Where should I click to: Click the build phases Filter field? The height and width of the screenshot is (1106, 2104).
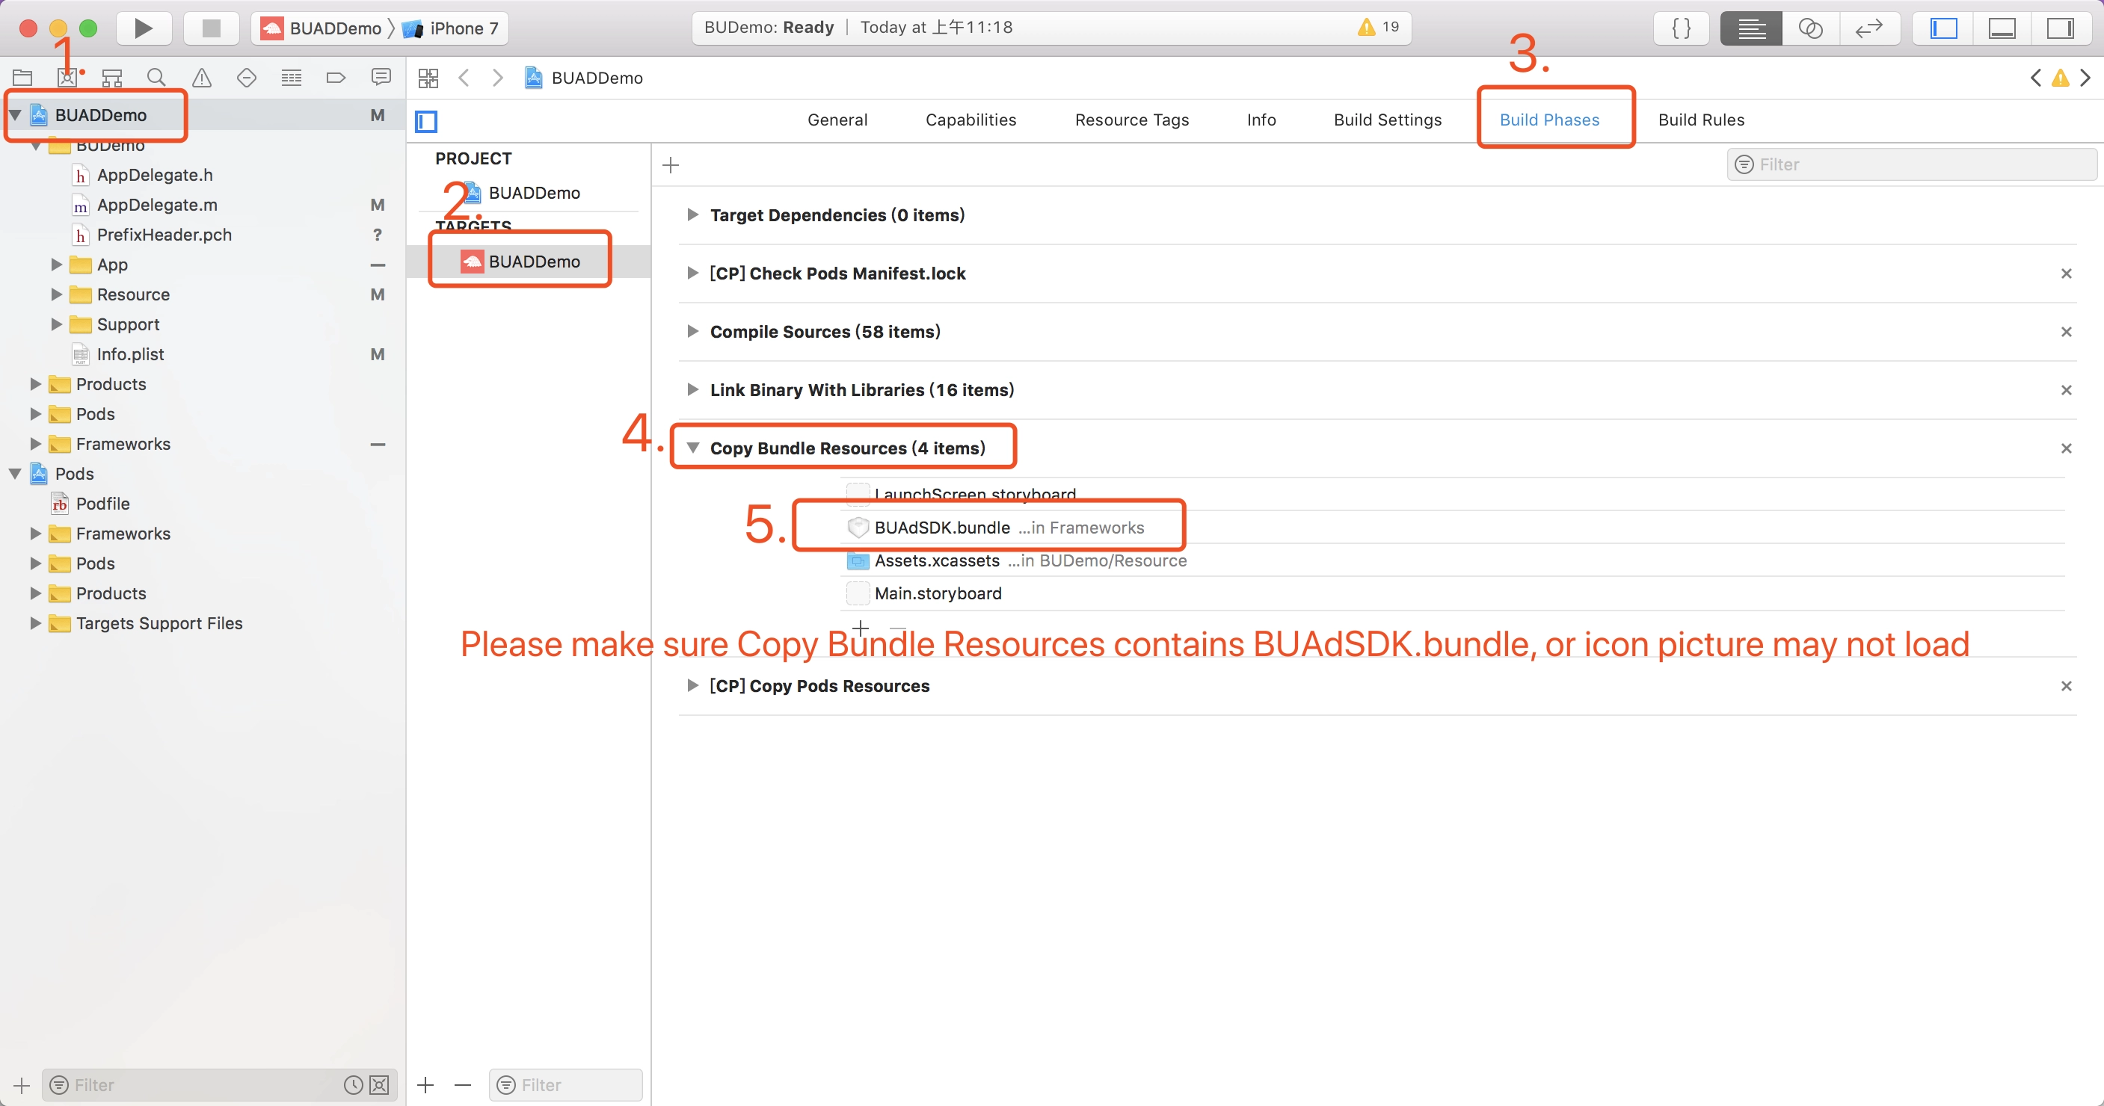[1912, 165]
